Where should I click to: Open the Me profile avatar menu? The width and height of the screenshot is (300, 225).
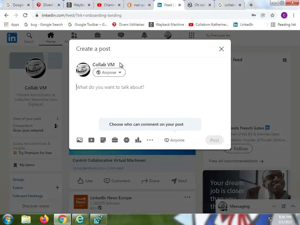168,35
